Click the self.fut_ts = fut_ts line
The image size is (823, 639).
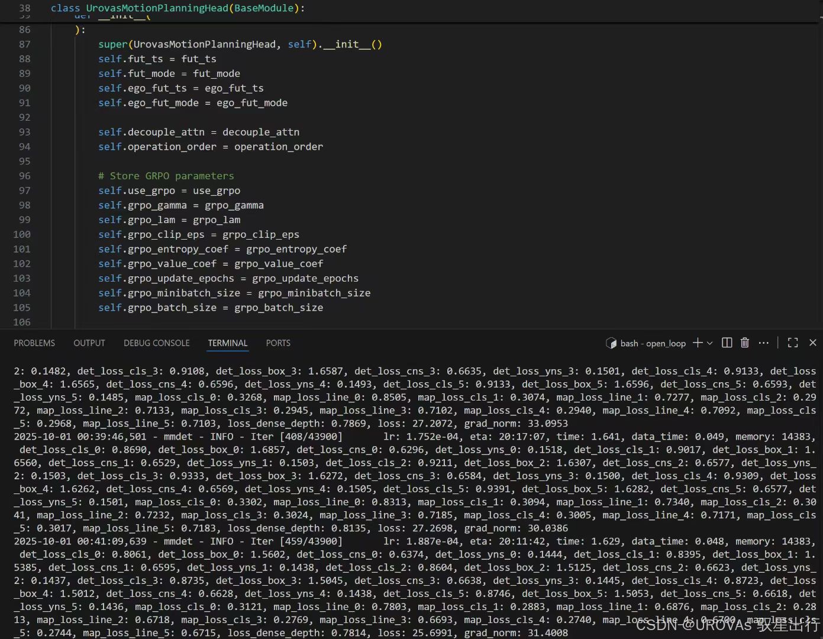tap(157, 59)
